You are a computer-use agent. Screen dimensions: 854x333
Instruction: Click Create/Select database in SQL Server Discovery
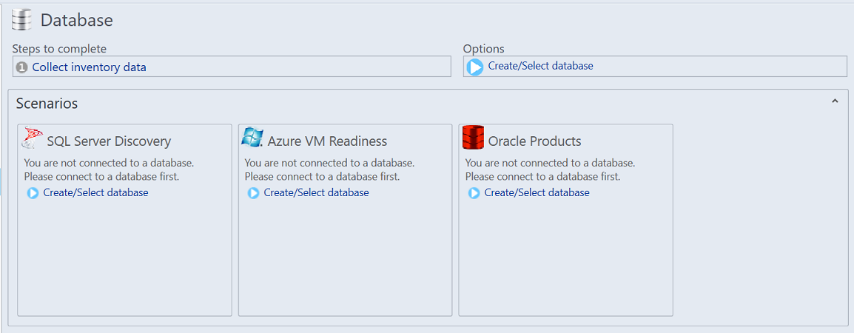click(95, 192)
